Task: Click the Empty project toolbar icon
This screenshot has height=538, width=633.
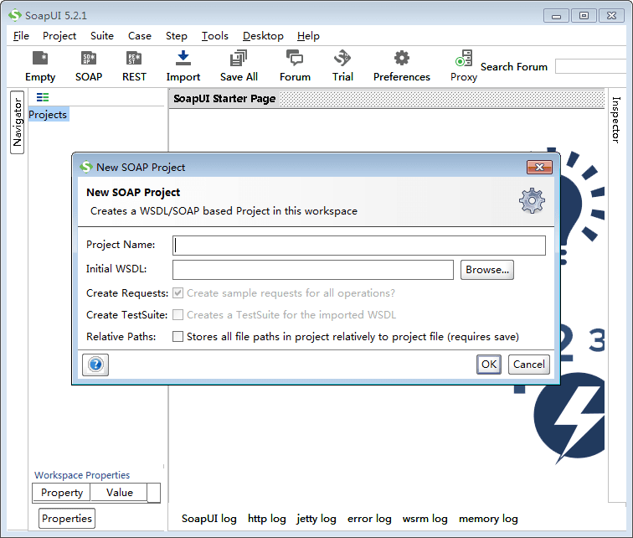Action: coord(40,59)
